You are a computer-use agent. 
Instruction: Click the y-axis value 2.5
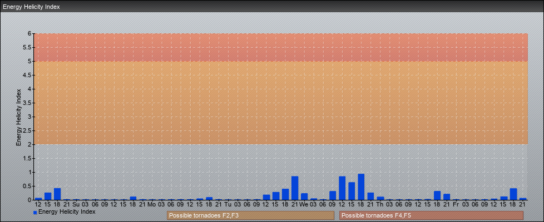[27, 130]
